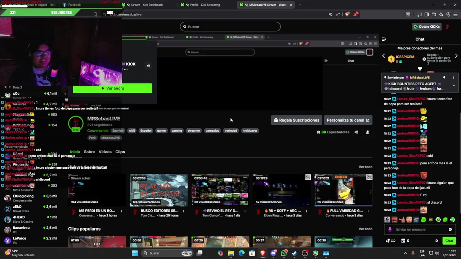
Task: Open Brave Wallet icon
Action: tap(434, 14)
